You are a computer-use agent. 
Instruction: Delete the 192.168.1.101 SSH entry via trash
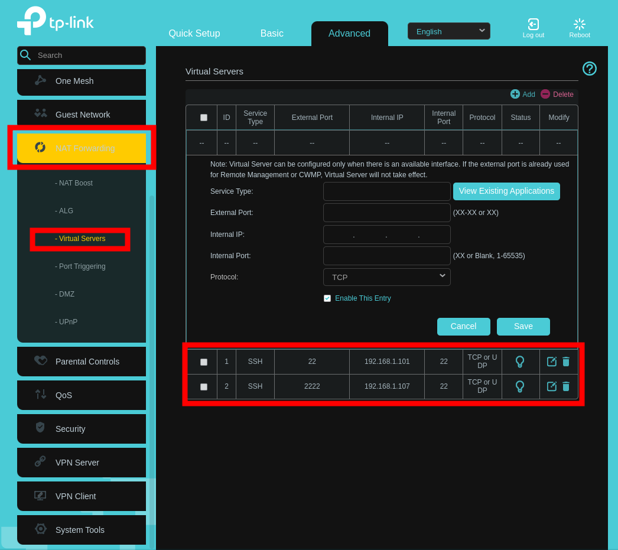click(x=566, y=362)
